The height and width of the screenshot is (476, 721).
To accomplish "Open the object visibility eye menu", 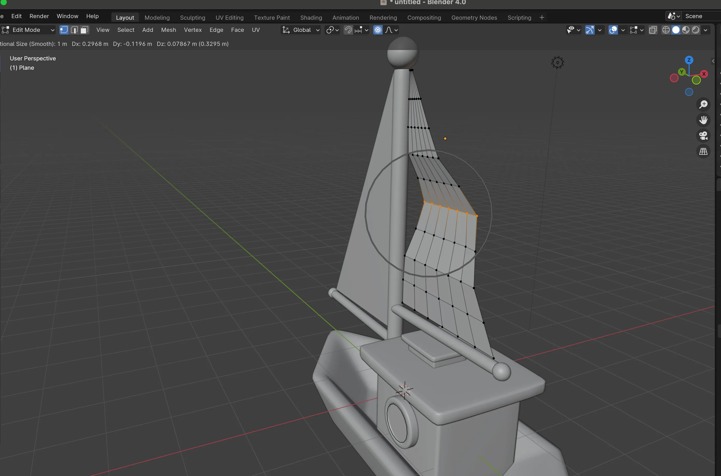I will (570, 30).
